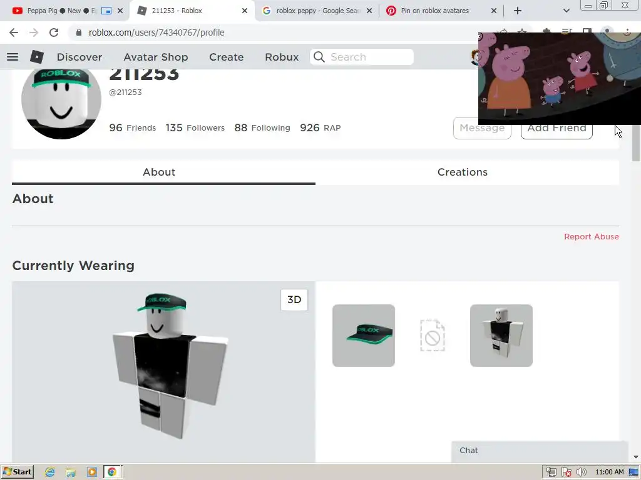This screenshot has height=480, width=641.
Task: Open the 926 RAP link
Action: (x=320, y=127)
